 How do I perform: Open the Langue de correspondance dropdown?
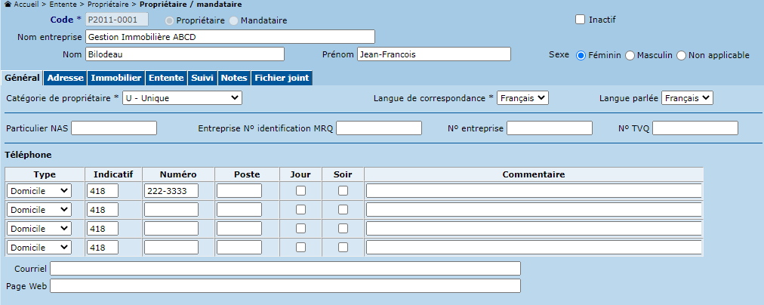point(522,98)
